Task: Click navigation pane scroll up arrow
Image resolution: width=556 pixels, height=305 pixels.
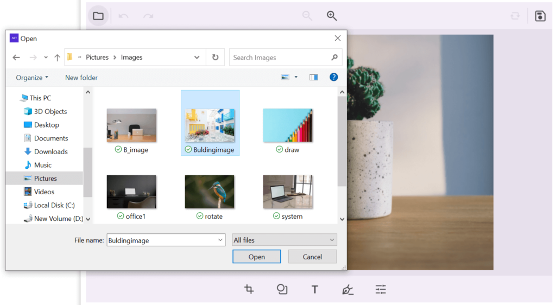Action: 88,92
